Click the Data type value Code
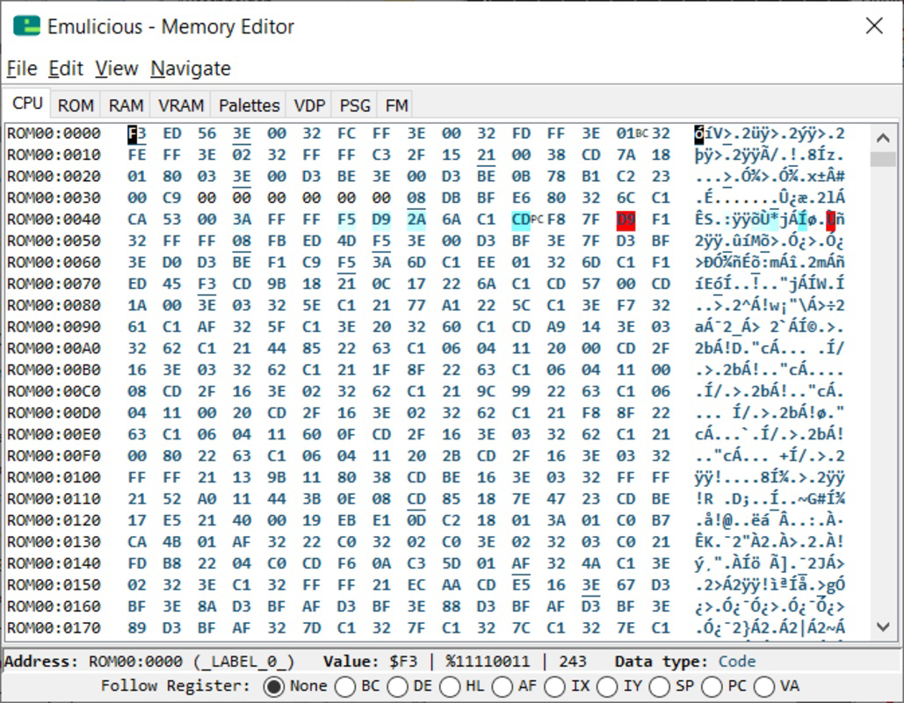This screenshot has width=904, height=703. tap(737, 662)
